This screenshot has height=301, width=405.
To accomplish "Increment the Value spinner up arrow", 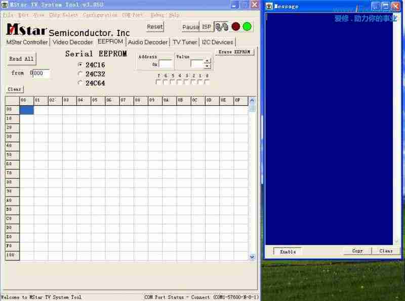I will coord(207,61).
